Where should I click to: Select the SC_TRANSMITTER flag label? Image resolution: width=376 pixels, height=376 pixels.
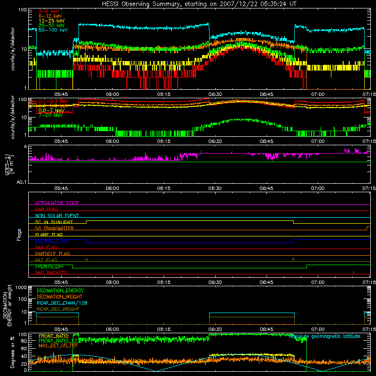(55, 228)
